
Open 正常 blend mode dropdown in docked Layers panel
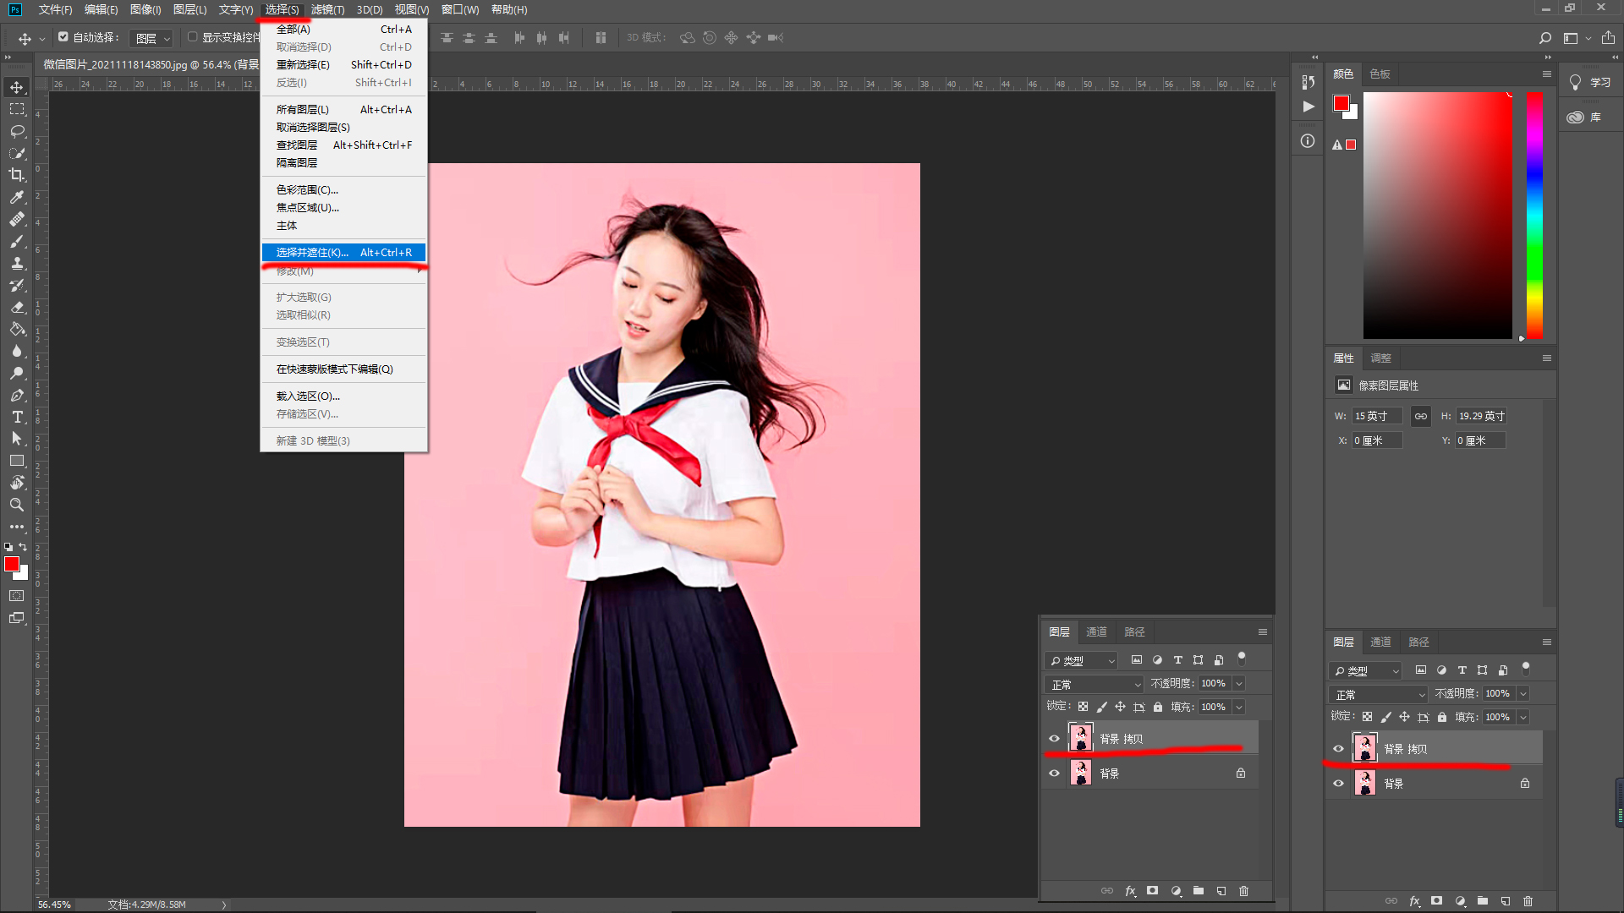point(1380,694)
